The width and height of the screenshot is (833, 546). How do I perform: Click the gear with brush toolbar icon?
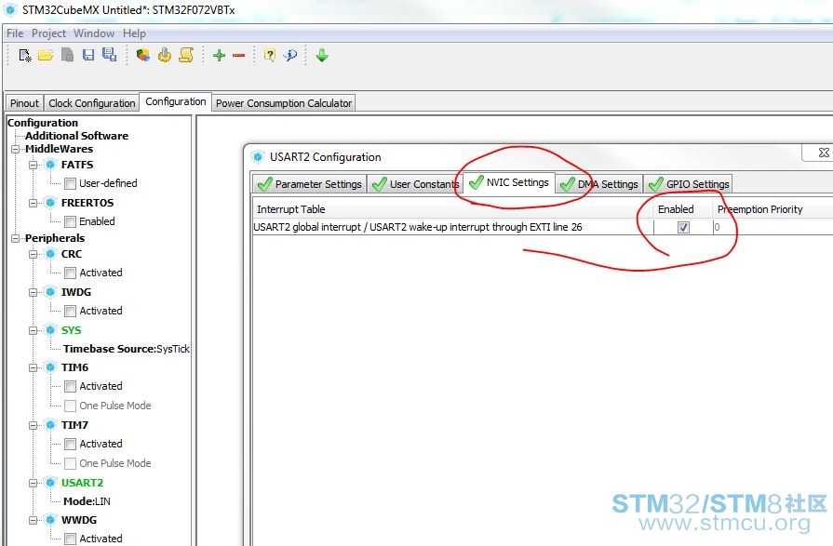(165, 55)
